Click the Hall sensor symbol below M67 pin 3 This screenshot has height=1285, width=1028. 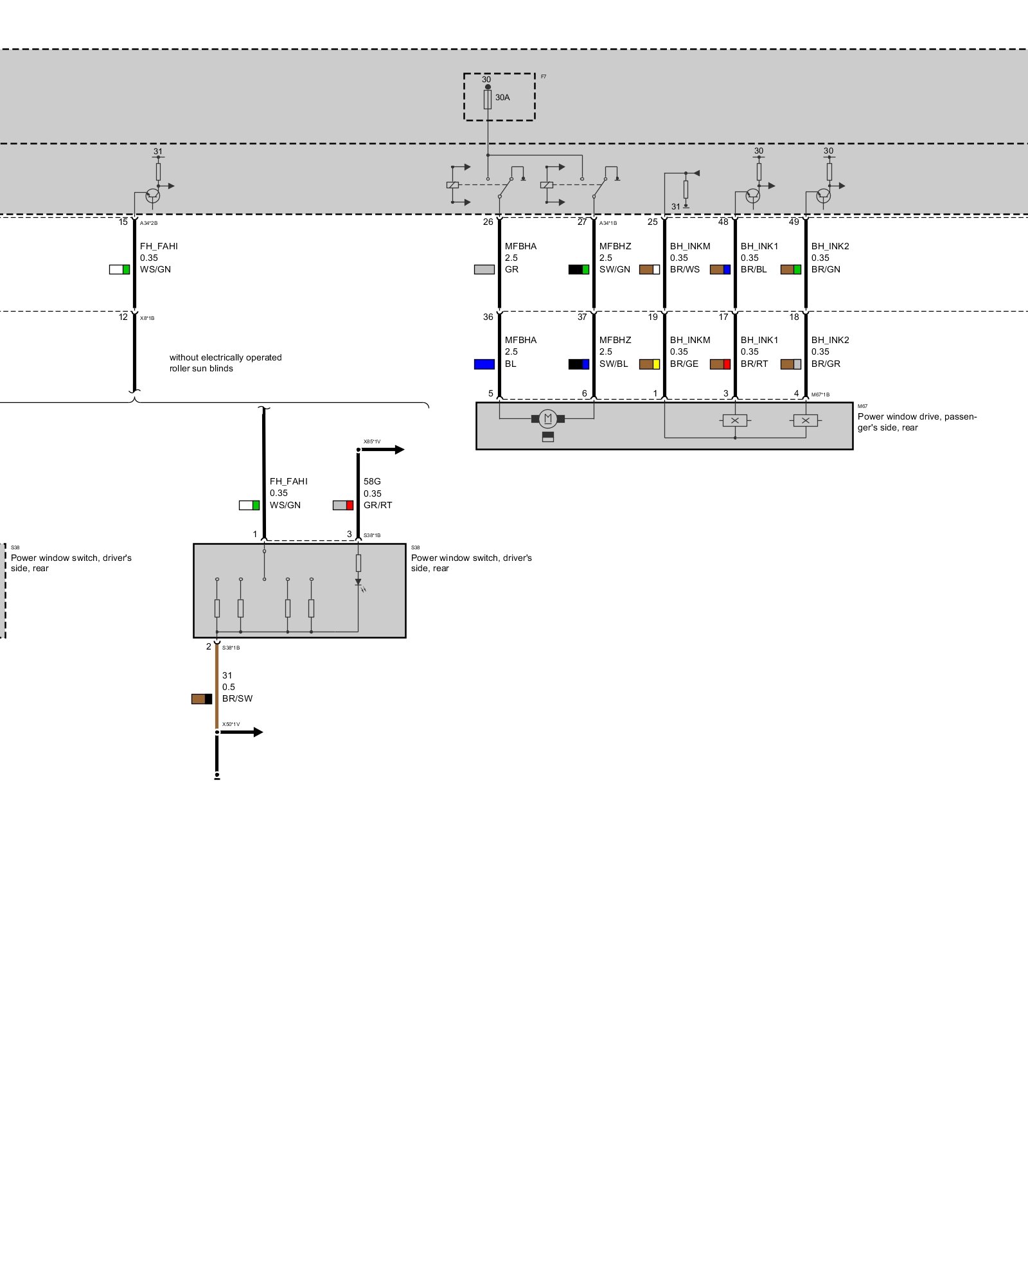(734, 420)
